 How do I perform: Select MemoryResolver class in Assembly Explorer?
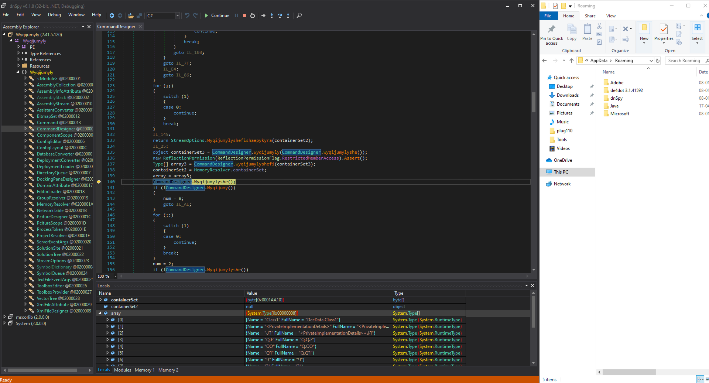[53, 204]
